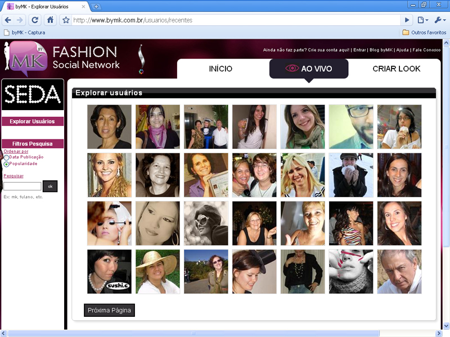Screen dimensions: 450x337
Task: Open the sushi.c user profile thumbnail
Action: point(109,272)
